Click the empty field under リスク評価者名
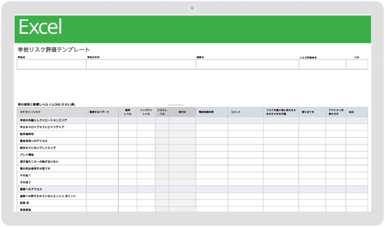Screen dimensions: 385x227 click(x=322, y=64)
